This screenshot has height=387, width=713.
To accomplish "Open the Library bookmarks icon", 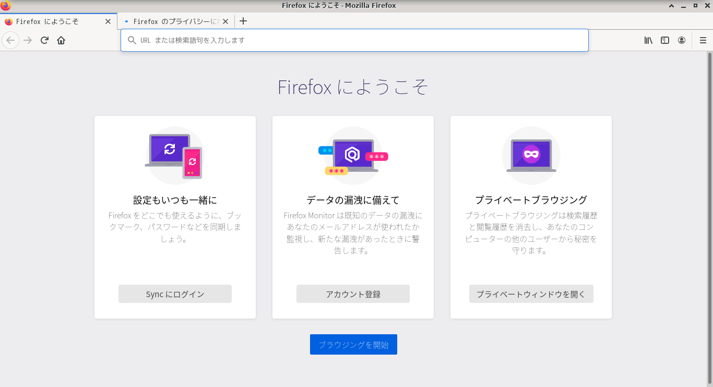I will point(648,40).
